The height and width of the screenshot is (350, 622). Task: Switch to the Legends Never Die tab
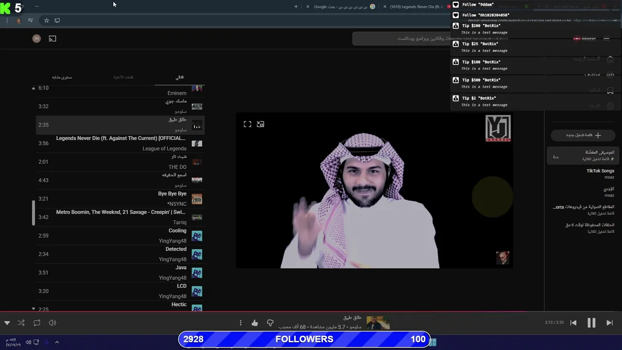[417, 7]
